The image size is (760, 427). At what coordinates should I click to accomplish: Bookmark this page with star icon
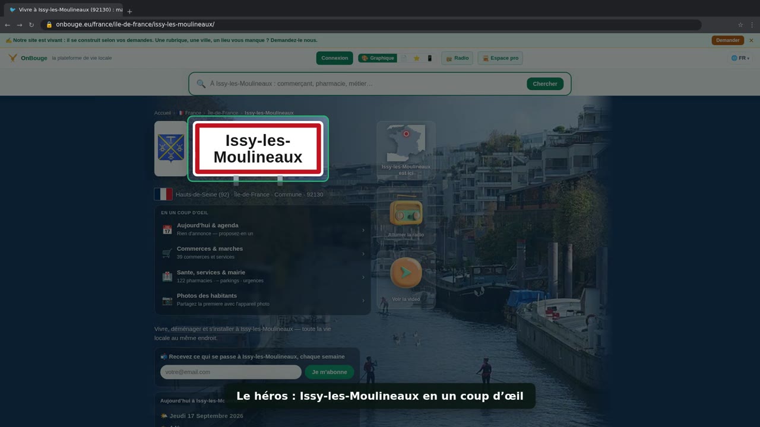coord(740,25)
